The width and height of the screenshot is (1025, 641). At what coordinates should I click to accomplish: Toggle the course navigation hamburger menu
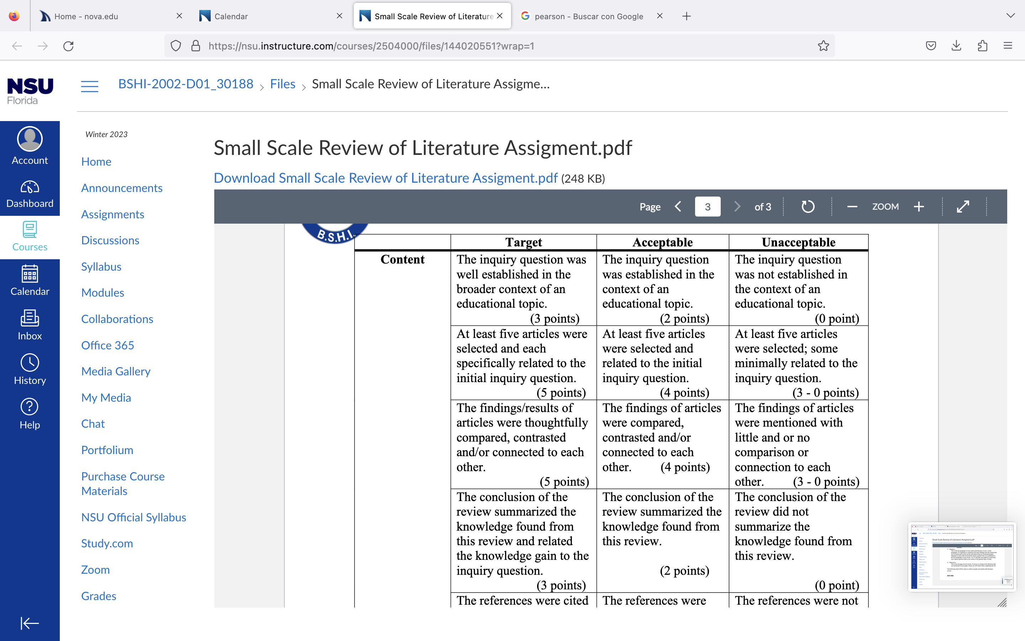pos(90,86)
